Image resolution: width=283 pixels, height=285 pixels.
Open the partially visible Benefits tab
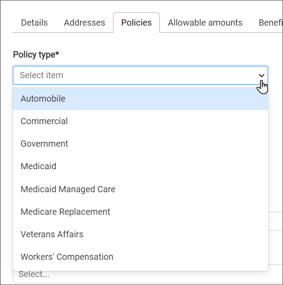270,23
